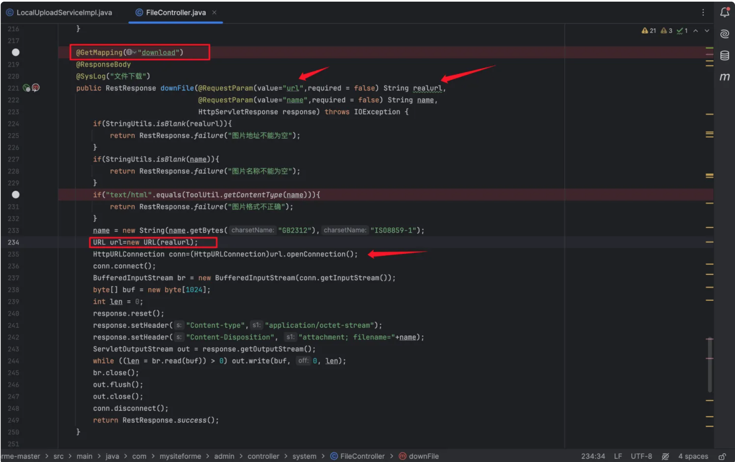
Task: Select the downFile method breadcrumb
Action: pyautogui.click(x=419, y=456)
